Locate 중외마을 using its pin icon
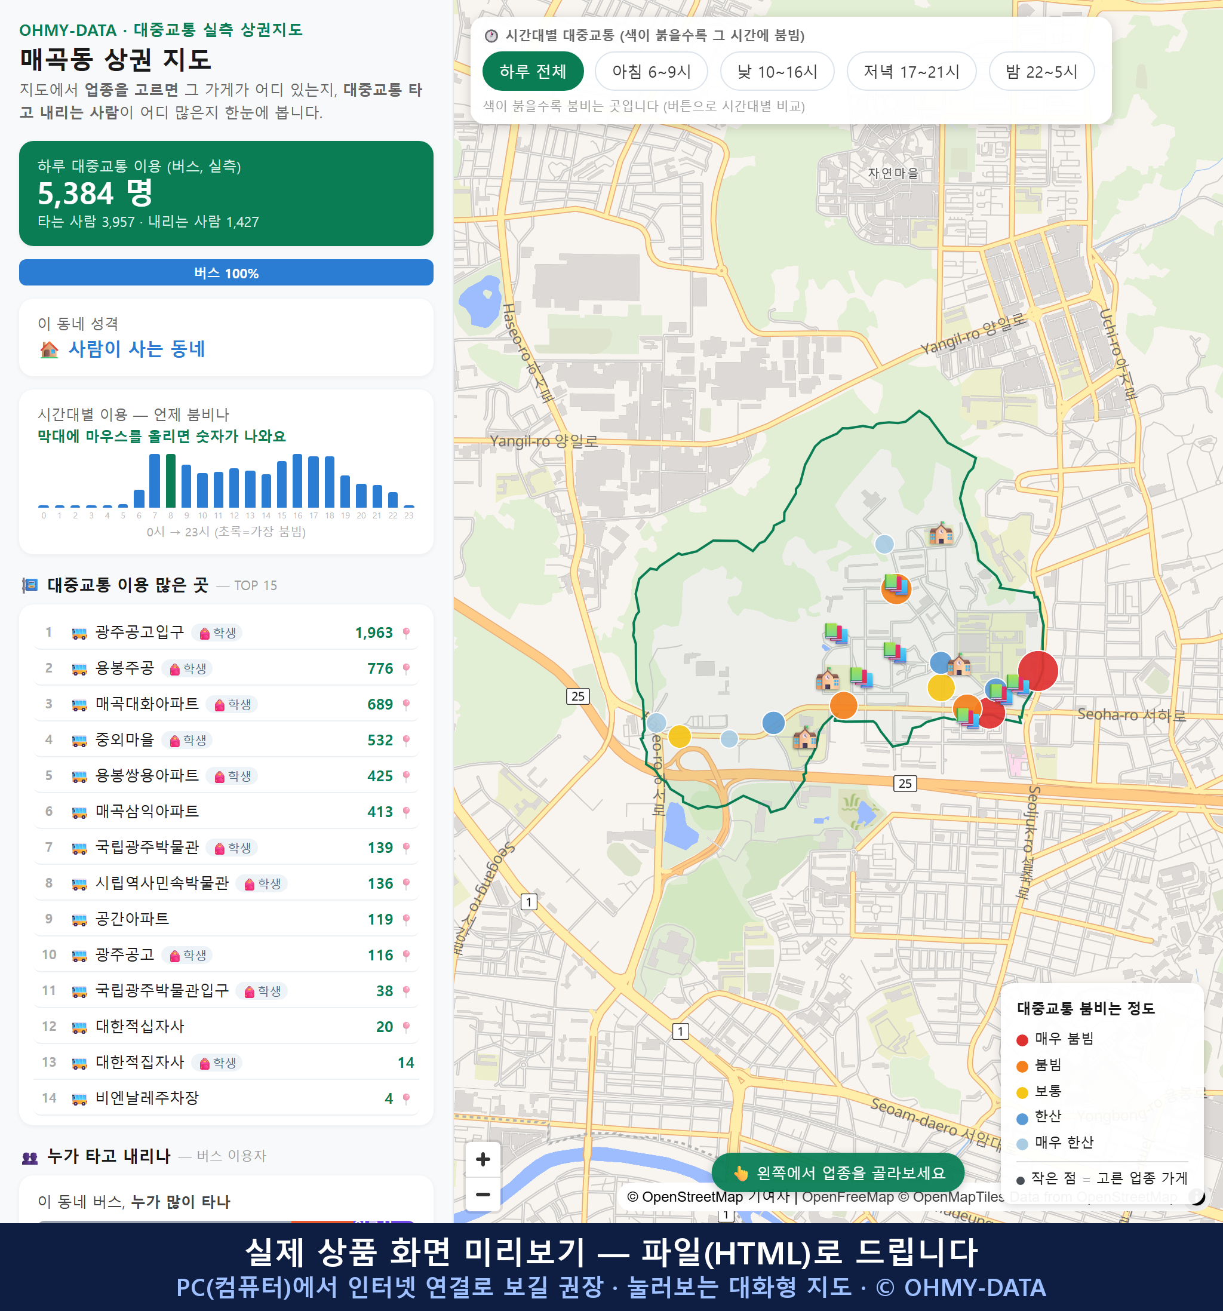This screenshot has height=1311, width=1223. point(406,741)
